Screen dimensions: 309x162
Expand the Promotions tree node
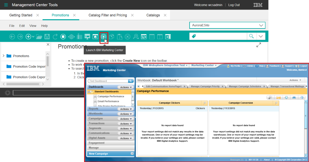3,56
